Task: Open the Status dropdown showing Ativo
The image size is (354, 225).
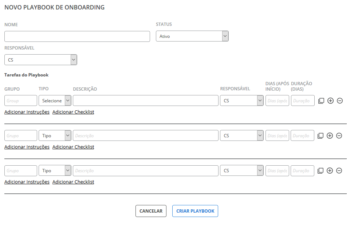Action: point(192,36)
